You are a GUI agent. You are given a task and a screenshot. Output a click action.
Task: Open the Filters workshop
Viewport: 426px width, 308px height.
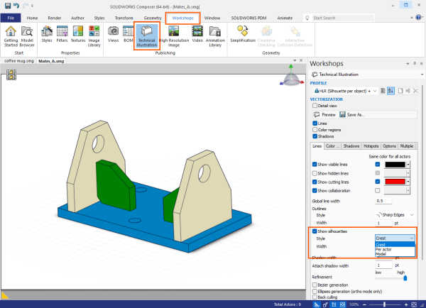click(x=62, y=34)
